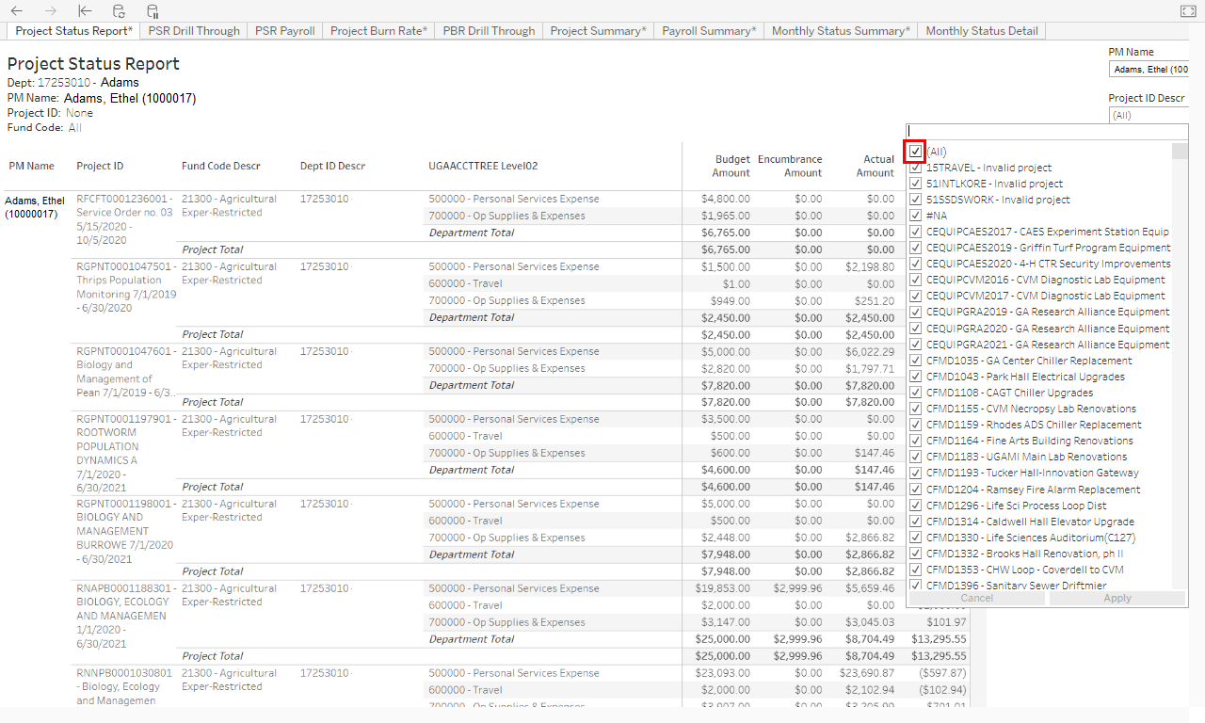The height and width of the screenshot is (723, 1205).
Task: Open the Project Burn Rate tab
Action: (378, 31)
